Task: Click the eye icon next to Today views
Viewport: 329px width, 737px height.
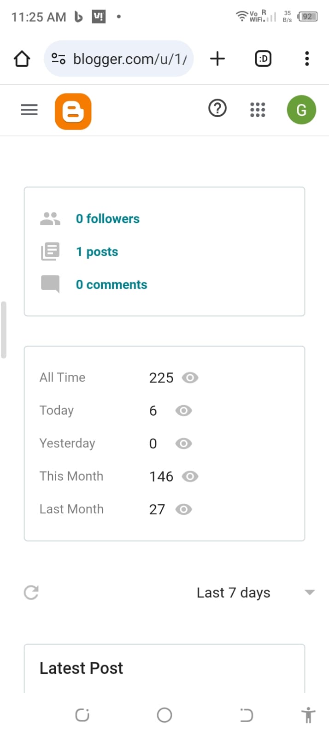Action: (183, 411)
